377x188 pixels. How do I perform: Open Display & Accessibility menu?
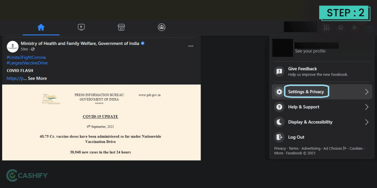[322, 122]
